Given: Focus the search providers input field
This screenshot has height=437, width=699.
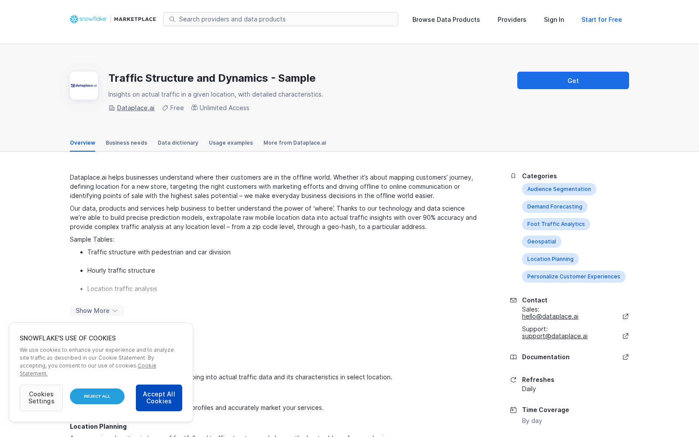Looking at the screenshot, I should pos(280,19).
